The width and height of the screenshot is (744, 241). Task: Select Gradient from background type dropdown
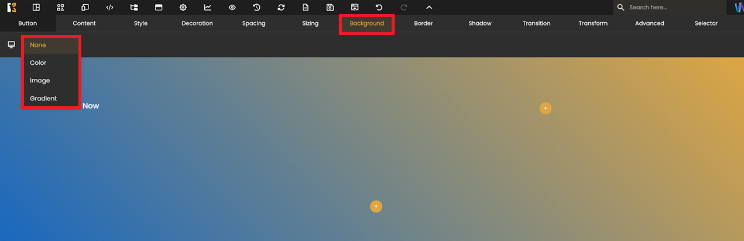tap(43, 99)
